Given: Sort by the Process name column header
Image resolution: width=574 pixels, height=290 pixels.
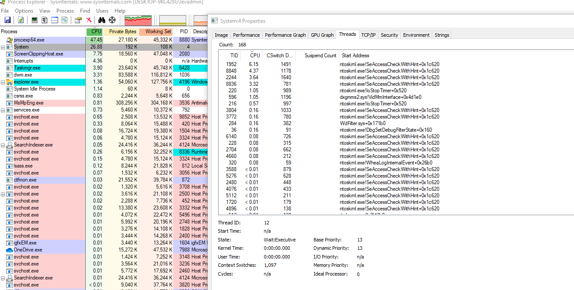Looking at the screenshot, I should 43,31.
